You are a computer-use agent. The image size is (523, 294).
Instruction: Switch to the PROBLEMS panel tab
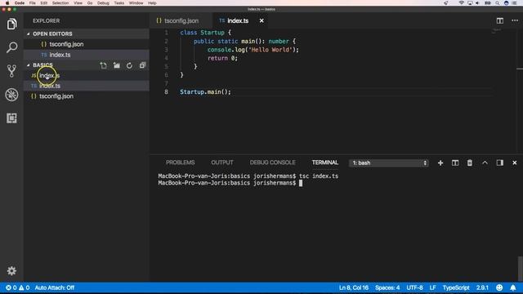coord(180,163)
